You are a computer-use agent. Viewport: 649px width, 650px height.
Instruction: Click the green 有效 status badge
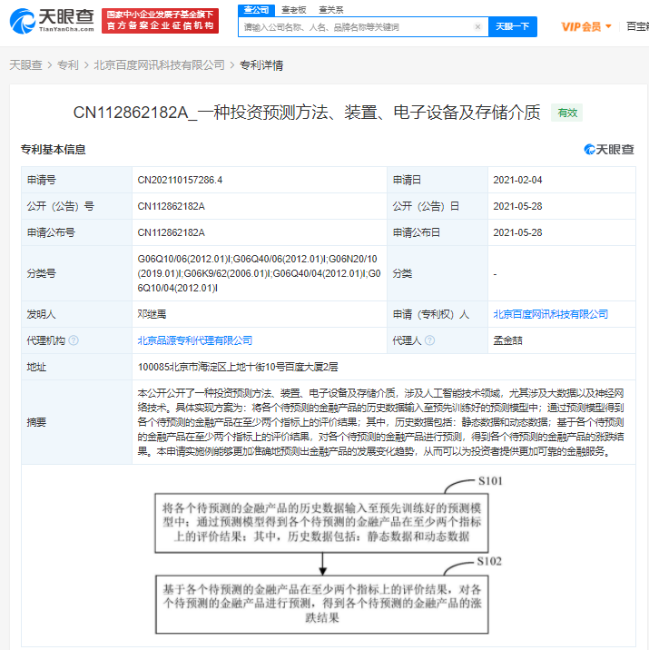[567, 113]
